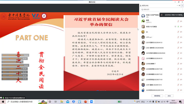
Task: Click camera icon for member 2022834504
Action: click(181, 53)
